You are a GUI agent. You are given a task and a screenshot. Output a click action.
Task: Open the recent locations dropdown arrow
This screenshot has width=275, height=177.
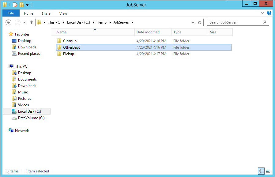point(24,22)
